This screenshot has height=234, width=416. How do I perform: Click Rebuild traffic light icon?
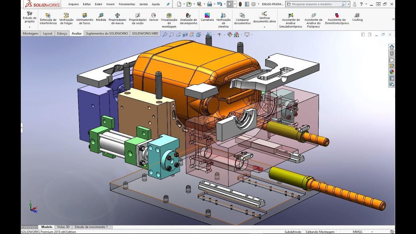pyautogui.click(x=240, y=4)
